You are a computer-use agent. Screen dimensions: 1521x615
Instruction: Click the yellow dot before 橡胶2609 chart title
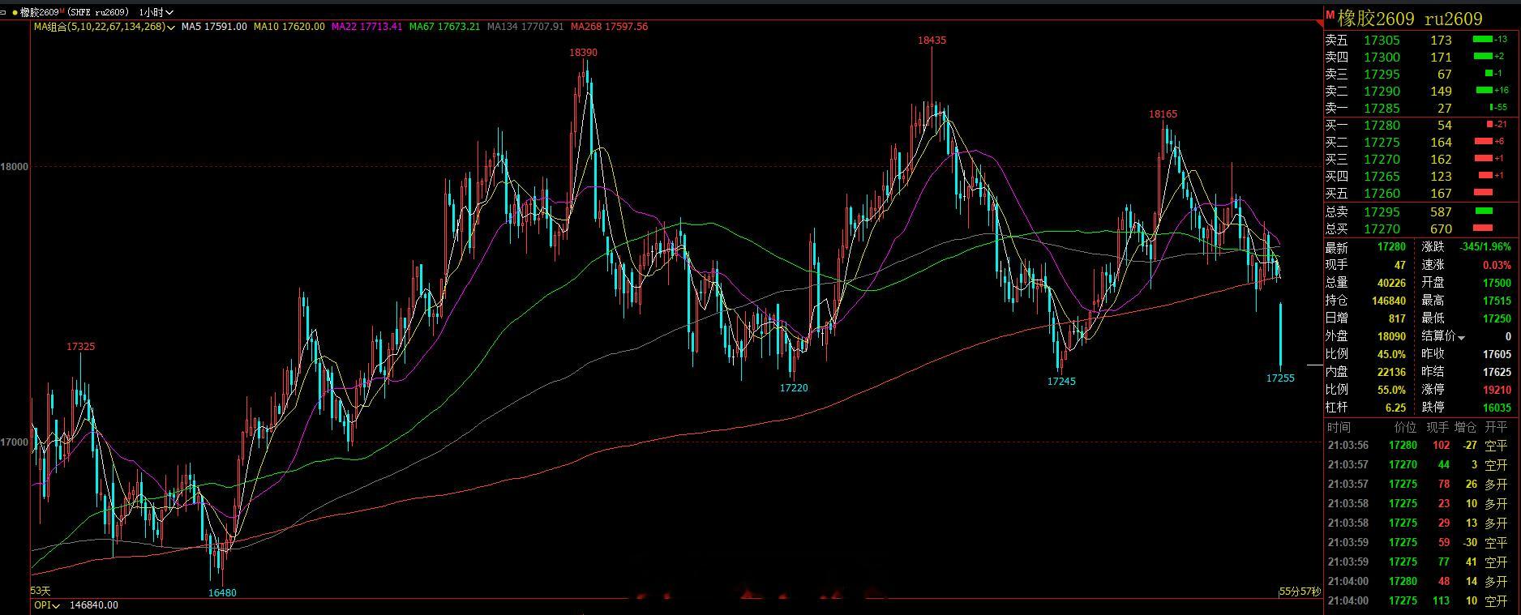pos(15,12)
